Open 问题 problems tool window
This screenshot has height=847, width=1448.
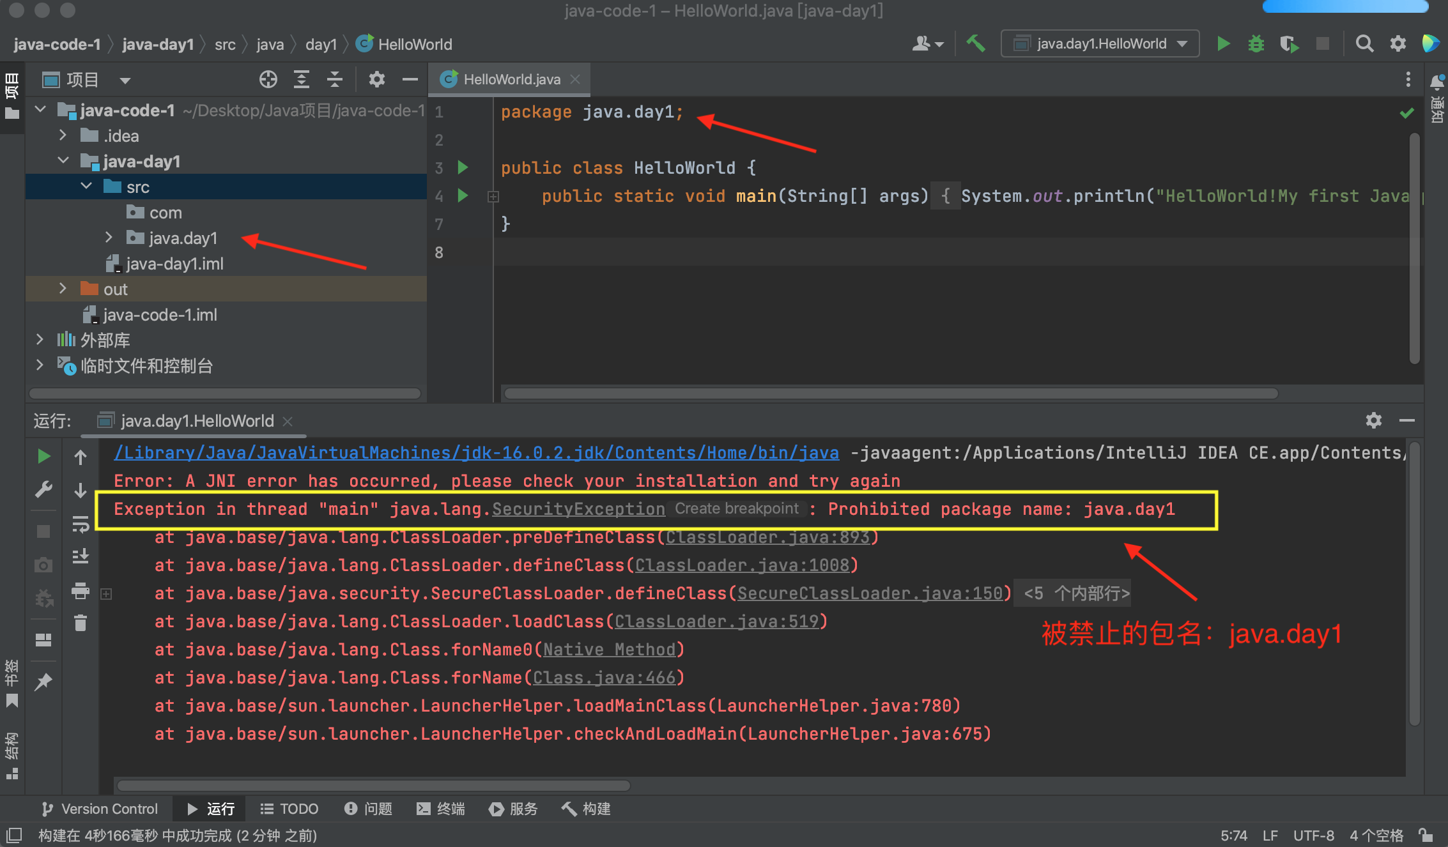pos(368,809)
